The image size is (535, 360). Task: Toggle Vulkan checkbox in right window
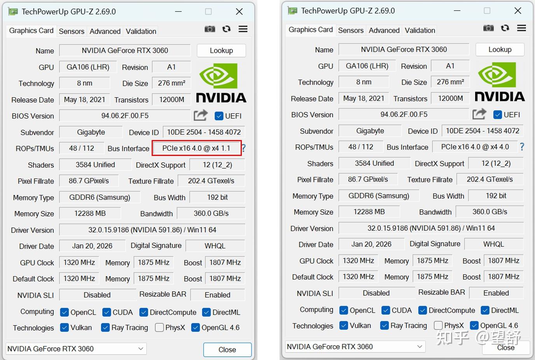coord(344,325)
